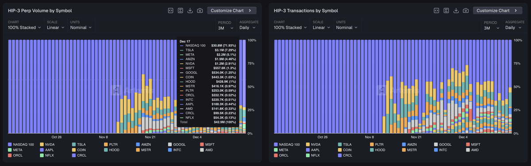Toggle AMD series in Transactions legend
The height and width of the screenshot is (166, 531).
click(473, 150)
